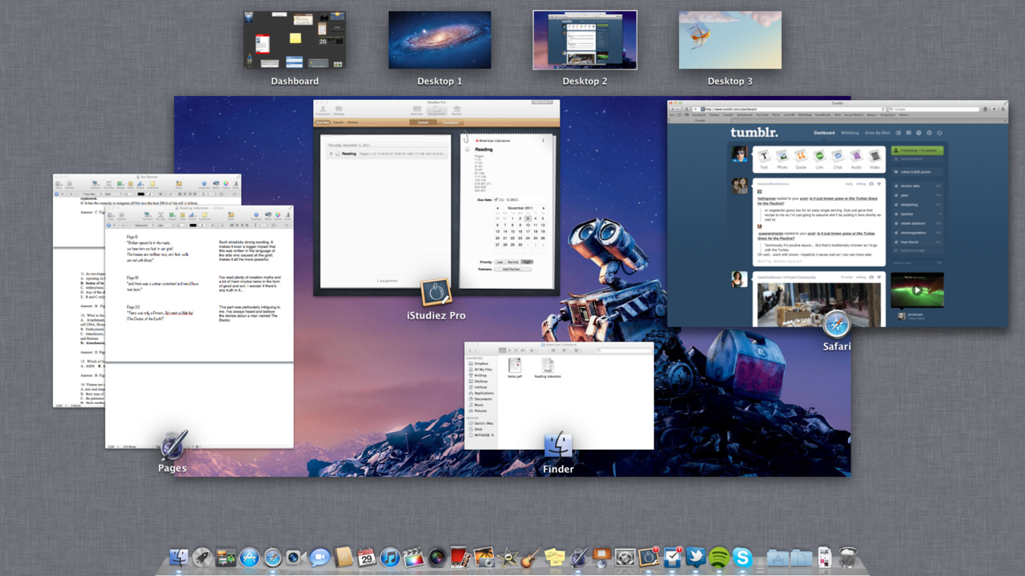1025x576 pixels.
Task: Choose Tumblr Link post icon
Action: pos(819,159)
